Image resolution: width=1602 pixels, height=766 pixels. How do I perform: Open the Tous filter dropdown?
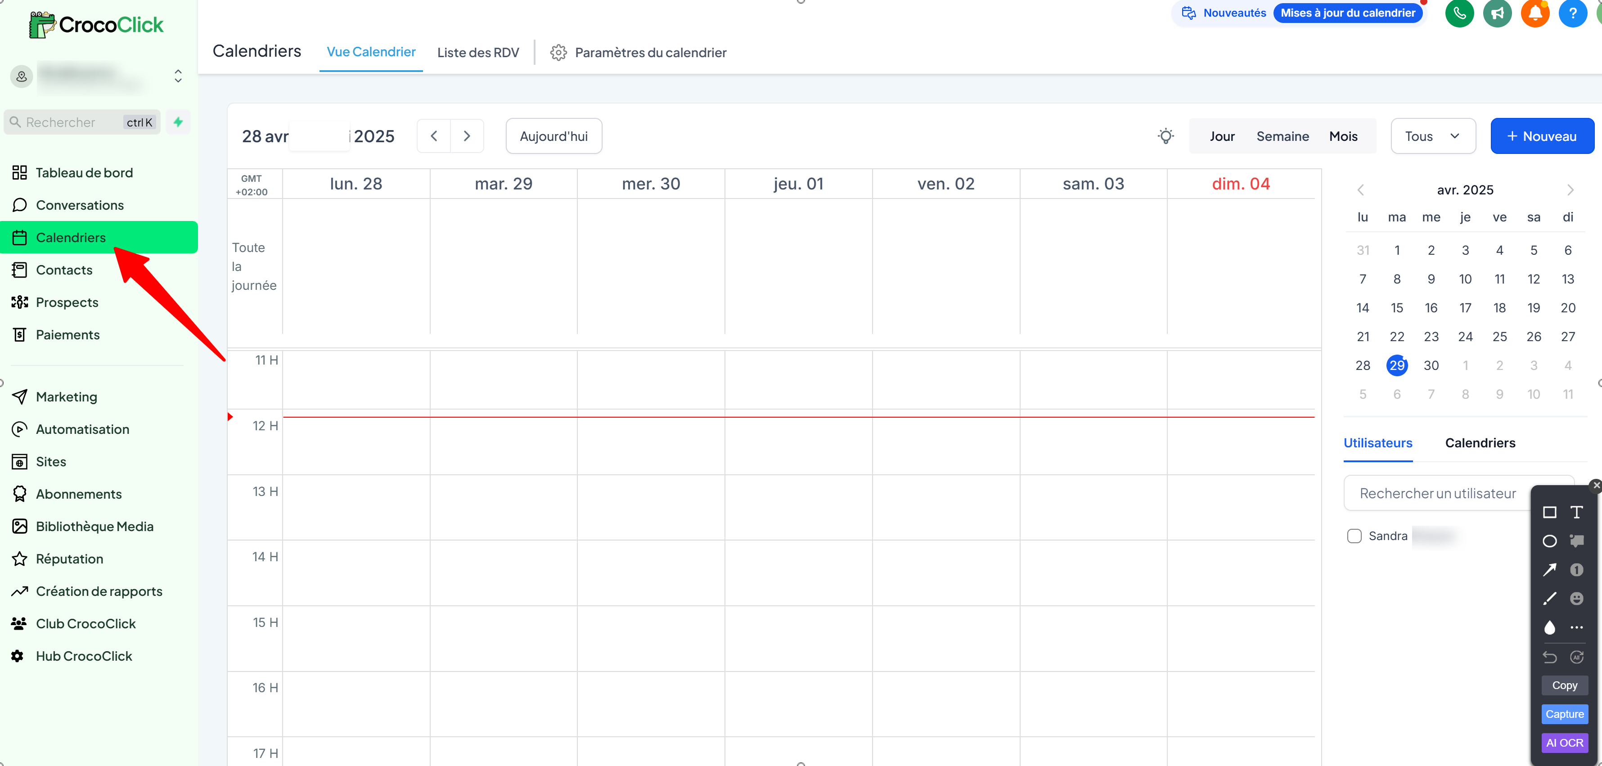pos(1433,136)
